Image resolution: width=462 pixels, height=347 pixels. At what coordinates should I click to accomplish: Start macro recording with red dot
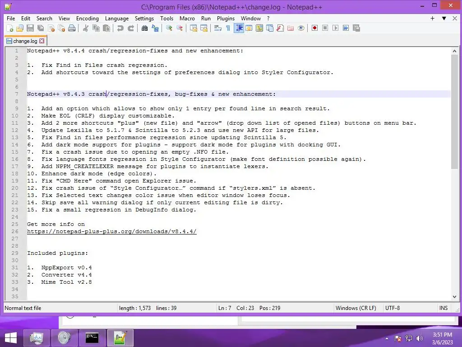pyautogui.click(x=314, y=28)
